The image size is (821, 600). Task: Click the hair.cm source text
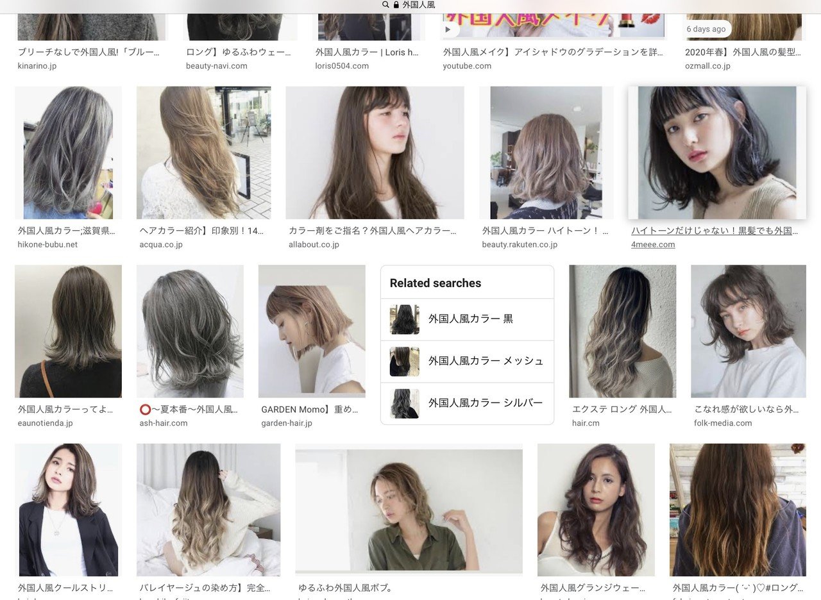pos(586,423)
